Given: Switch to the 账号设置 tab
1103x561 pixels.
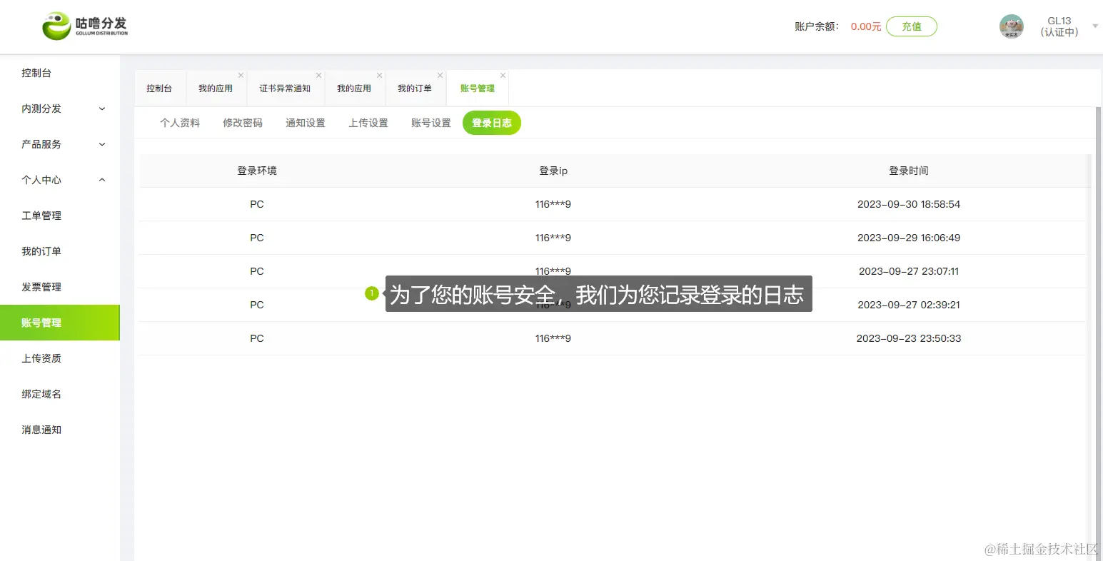Looking at the screenshot, I should point(430,122).
